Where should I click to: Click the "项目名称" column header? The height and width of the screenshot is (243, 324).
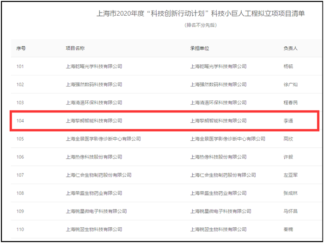[x=75, y=48]
